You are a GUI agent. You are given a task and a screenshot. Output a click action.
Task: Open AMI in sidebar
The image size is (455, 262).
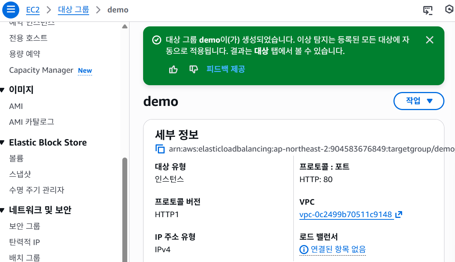point(16,106)
